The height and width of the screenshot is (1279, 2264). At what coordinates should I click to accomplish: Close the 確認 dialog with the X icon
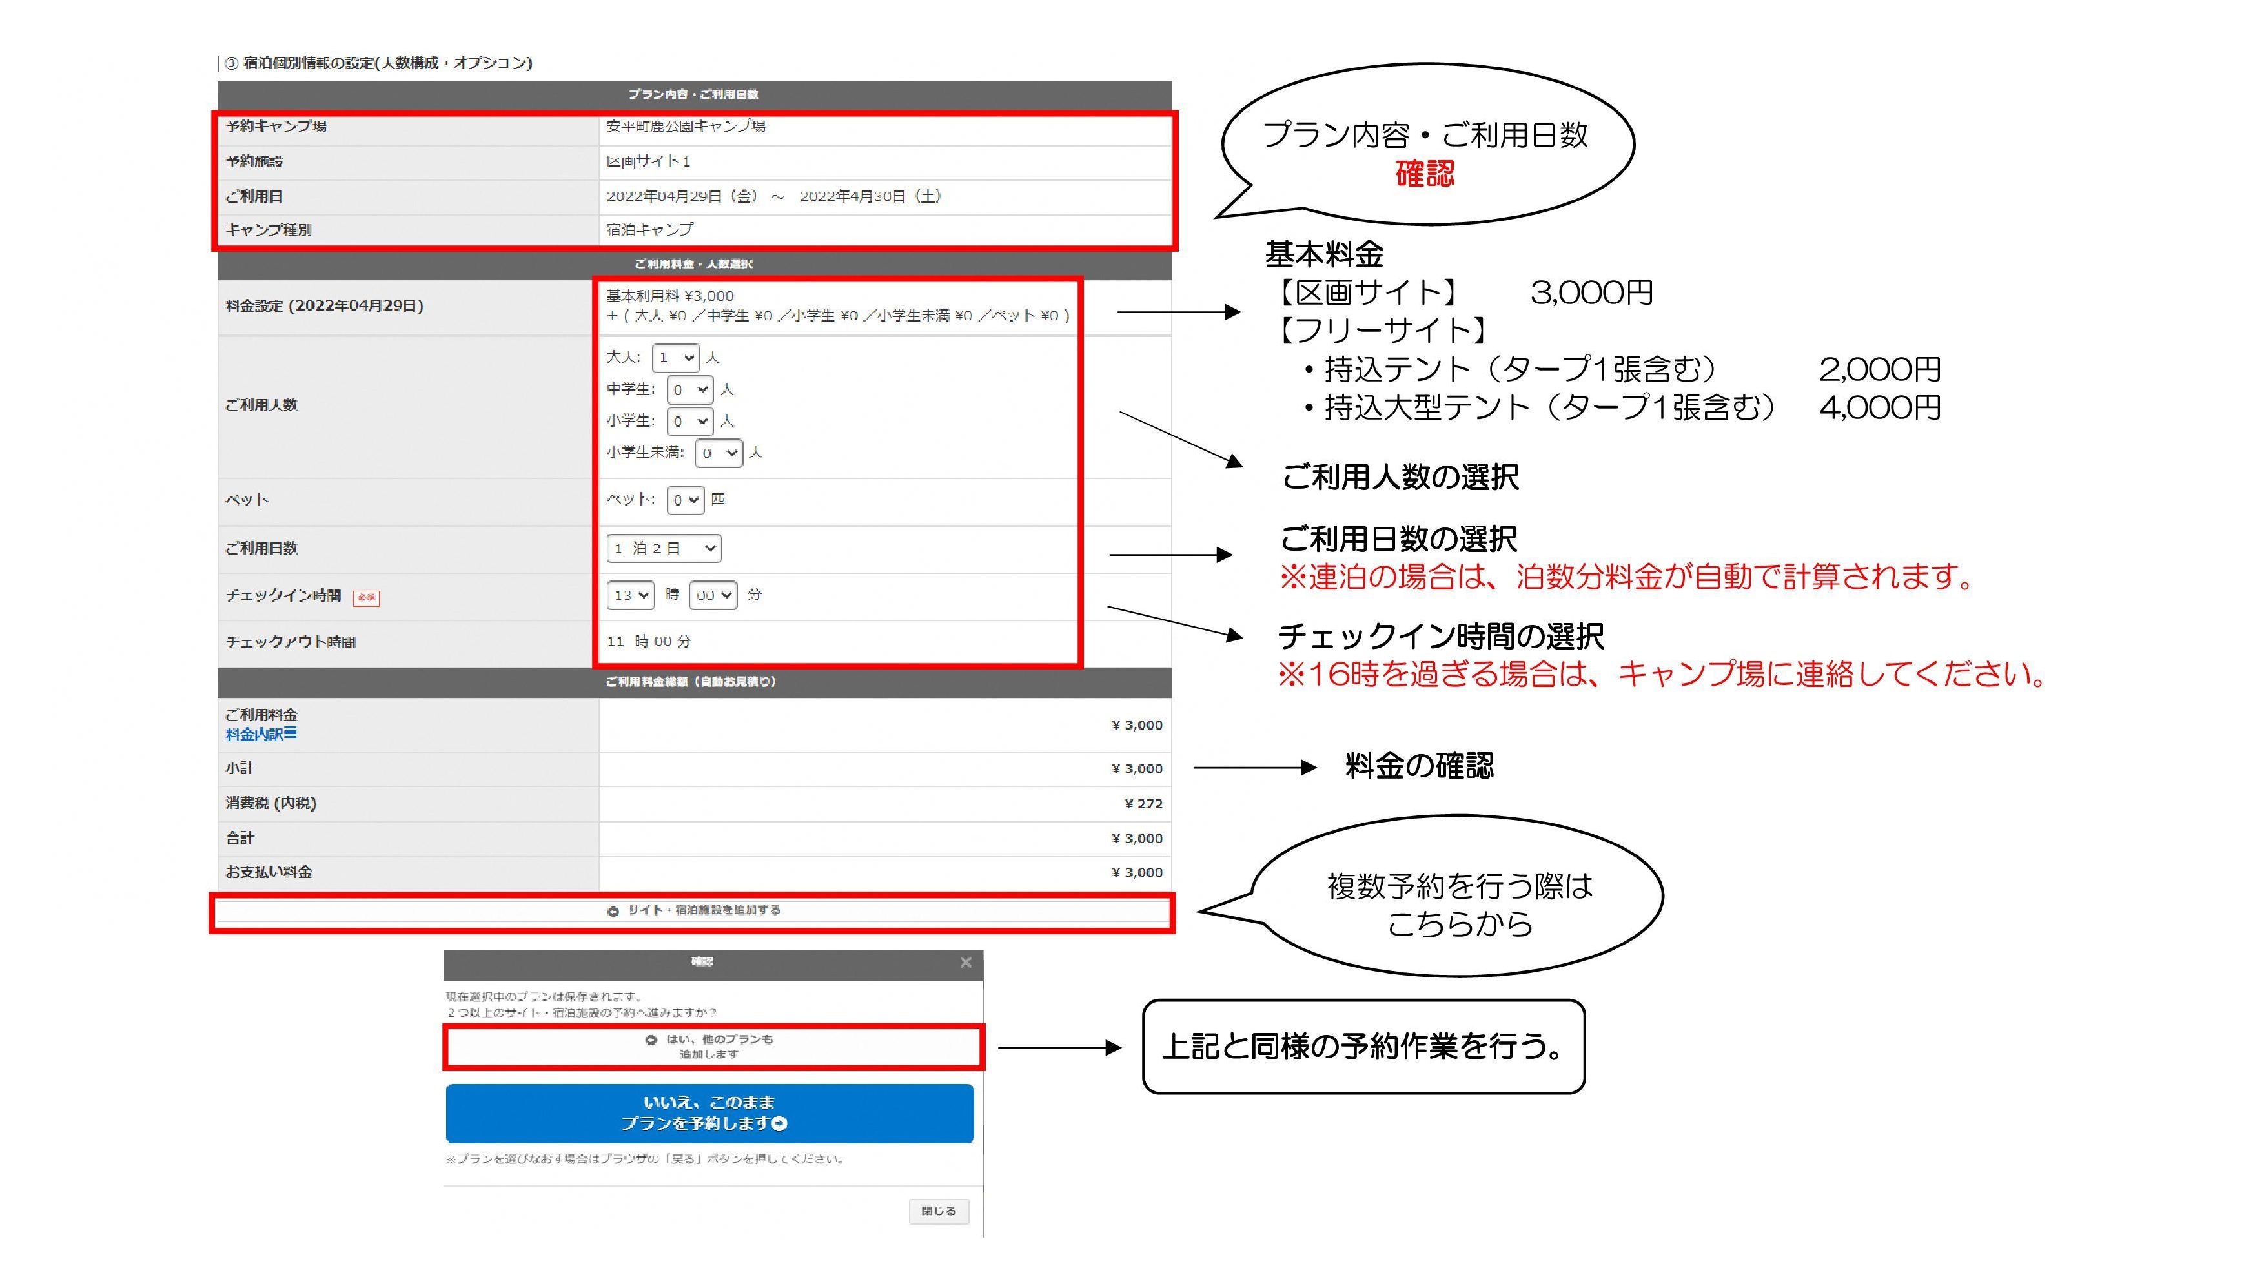(966, 963)
